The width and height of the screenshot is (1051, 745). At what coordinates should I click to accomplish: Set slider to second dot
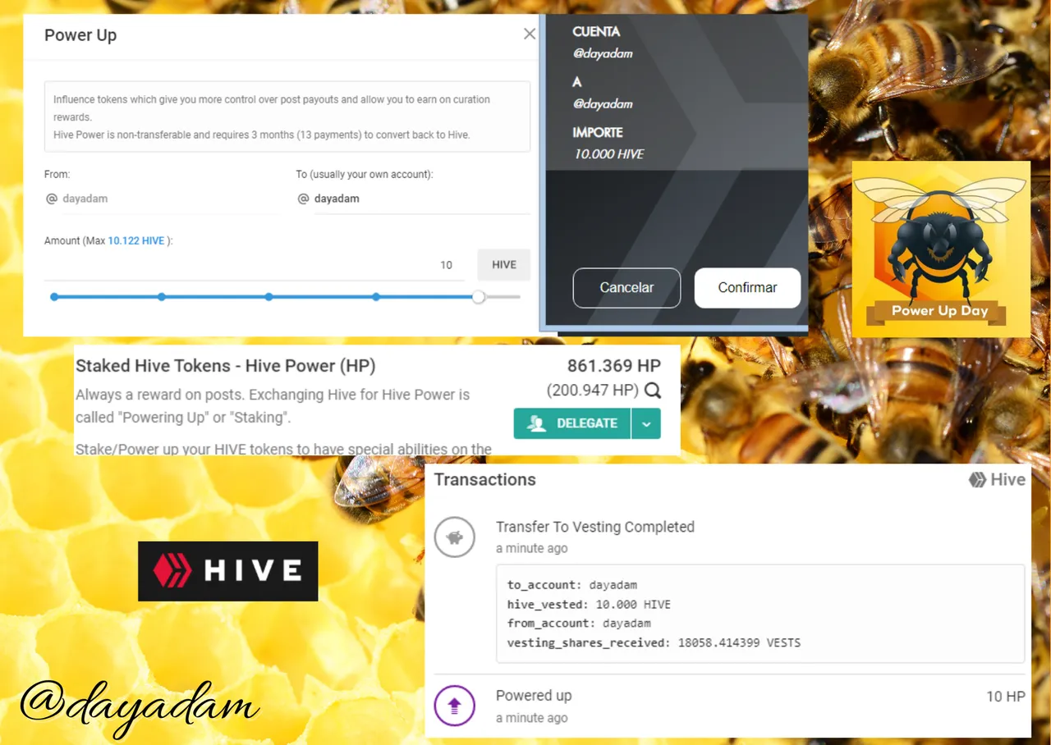(x=162, y=297)
